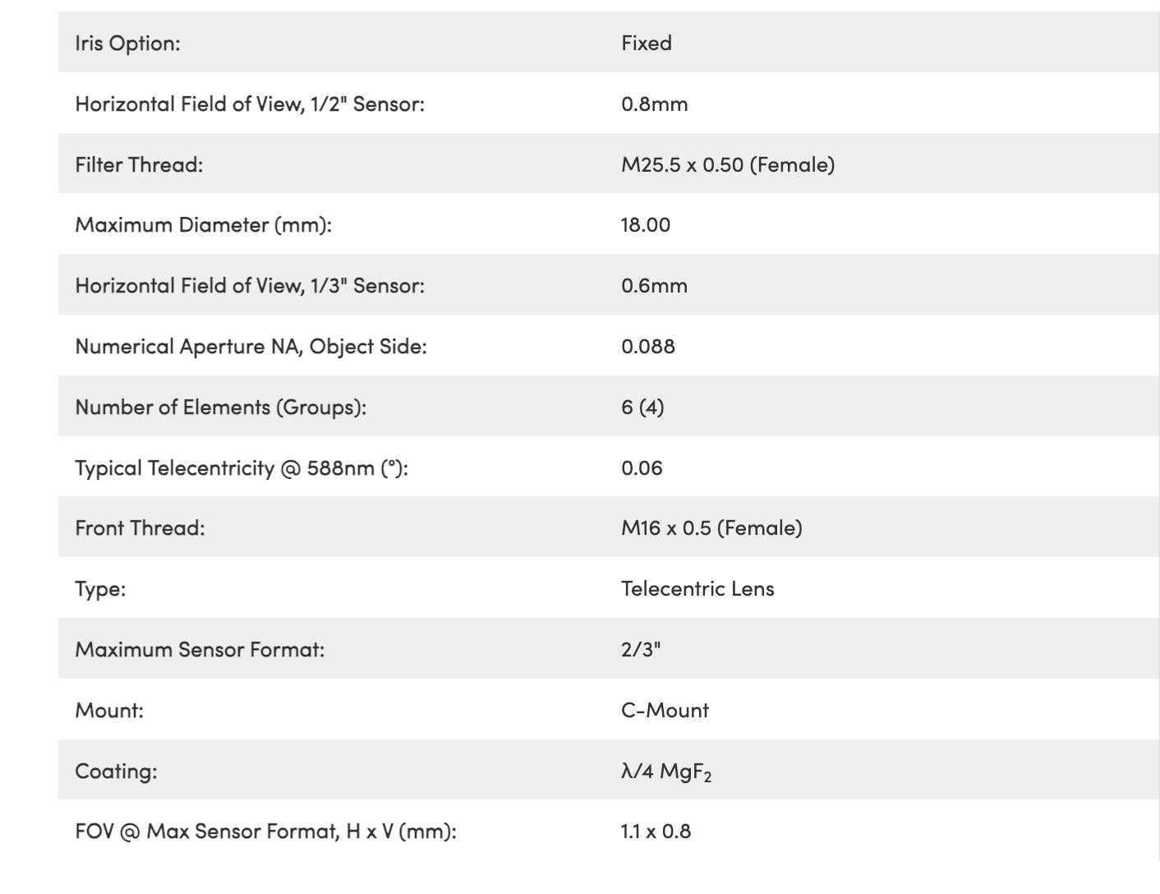This screenshot has height=894, width=1160.
Task: Click the Numerical Aperture NA label
Action: [x=251, y=346]
